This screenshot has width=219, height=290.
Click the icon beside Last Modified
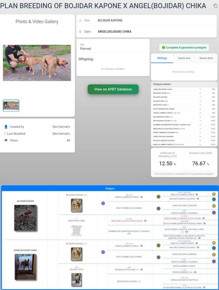5,133
